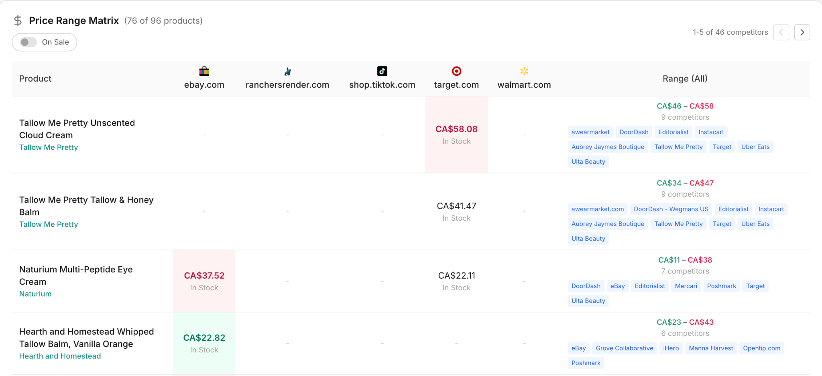Viewport: 822px width, 376px height.
Task: Click the Manna Harvest tag
Action: [711, 348]
